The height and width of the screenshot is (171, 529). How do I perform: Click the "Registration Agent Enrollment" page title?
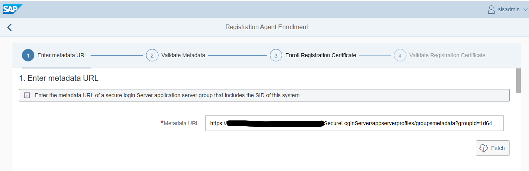tap(267, 27)
